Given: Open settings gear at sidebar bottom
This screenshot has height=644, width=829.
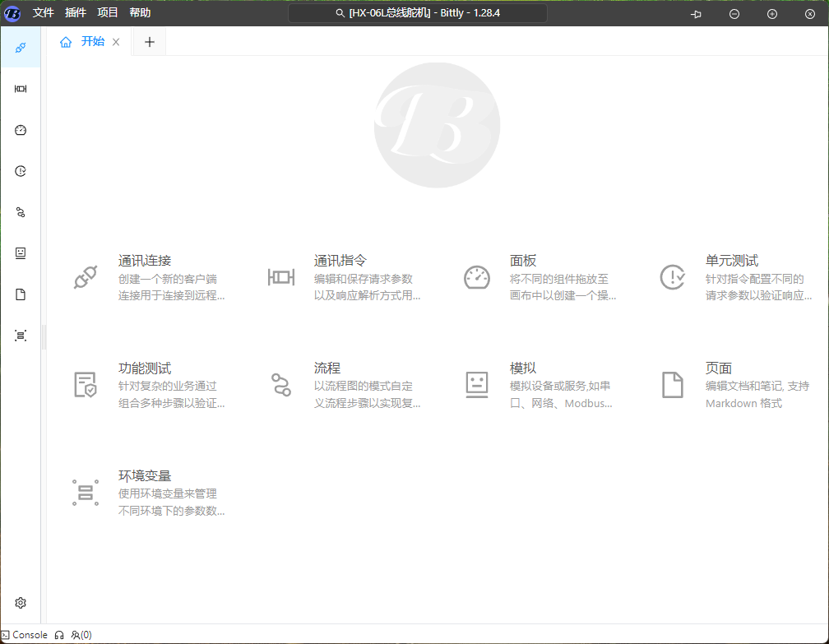Looking at the screenshot, I should 21,603.
